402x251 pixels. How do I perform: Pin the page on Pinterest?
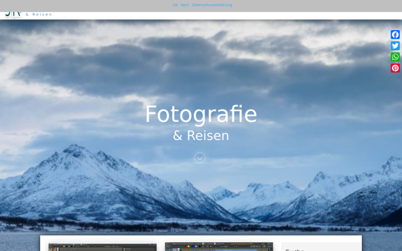pyautogui.click(x=395, y=68)
